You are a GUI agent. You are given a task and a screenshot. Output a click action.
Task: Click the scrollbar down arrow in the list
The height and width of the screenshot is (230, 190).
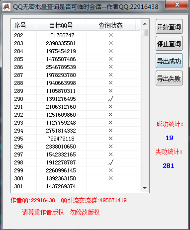145,188
